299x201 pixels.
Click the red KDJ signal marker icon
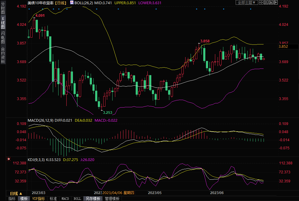(9, 159)
